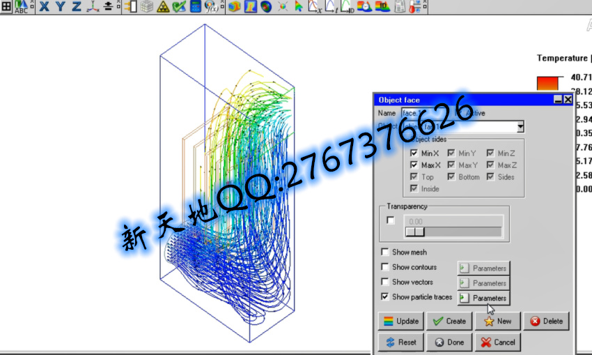
Task: Orient the view along the Y axis
Action: coord(61,6)
